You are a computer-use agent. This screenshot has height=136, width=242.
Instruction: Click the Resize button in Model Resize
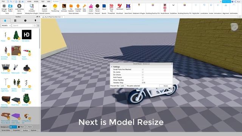[166, 86]
